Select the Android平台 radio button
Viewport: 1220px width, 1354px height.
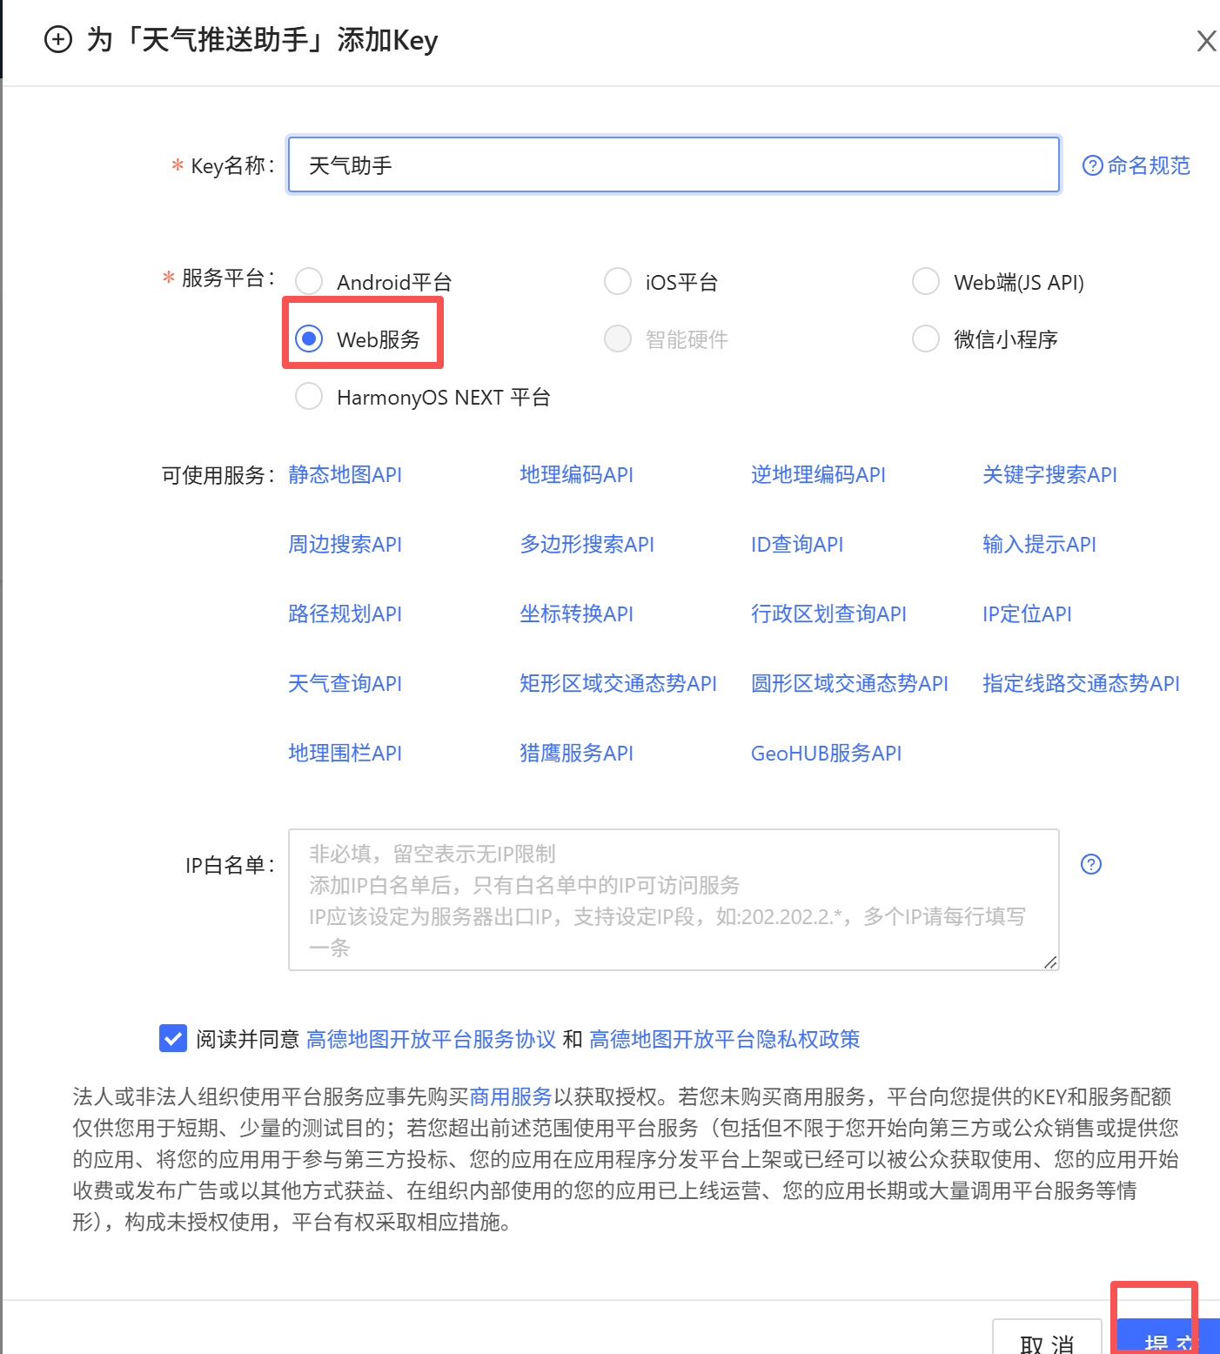(x=309, y=281)
